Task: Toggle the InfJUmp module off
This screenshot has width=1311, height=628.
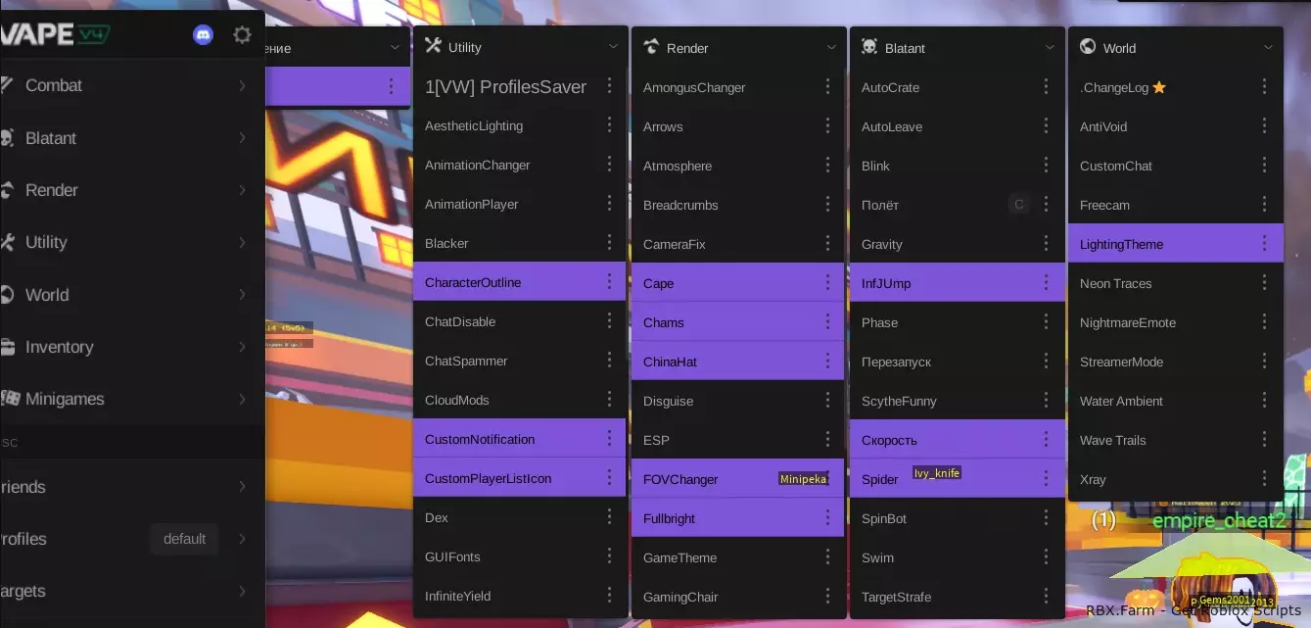Action: click(956, 283)
